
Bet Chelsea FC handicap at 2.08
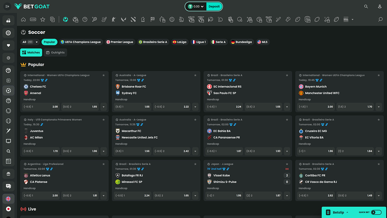pyautogui.click(x=41, y=107)
